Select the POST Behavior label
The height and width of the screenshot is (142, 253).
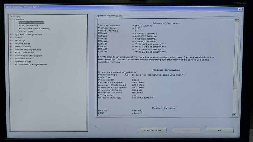[24, 52]
